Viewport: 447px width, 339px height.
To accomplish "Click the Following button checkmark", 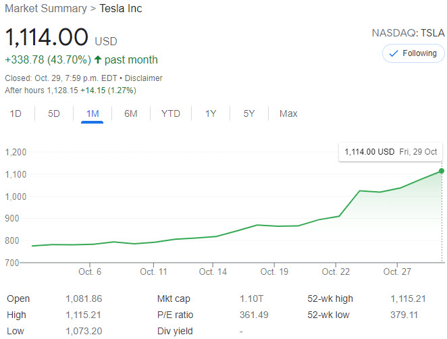I will (x=394, y=53).
